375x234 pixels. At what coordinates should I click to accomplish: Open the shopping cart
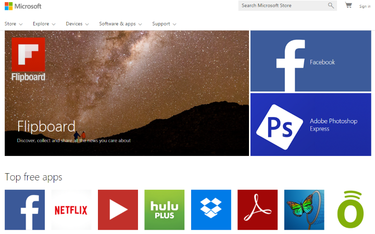348,5
